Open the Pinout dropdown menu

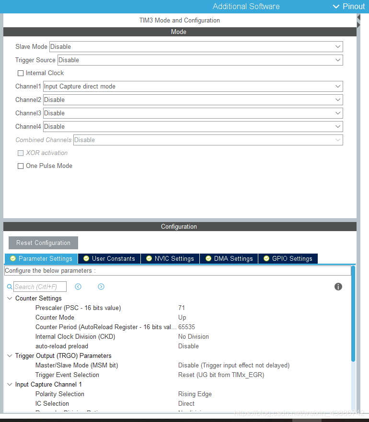[349, 7]
